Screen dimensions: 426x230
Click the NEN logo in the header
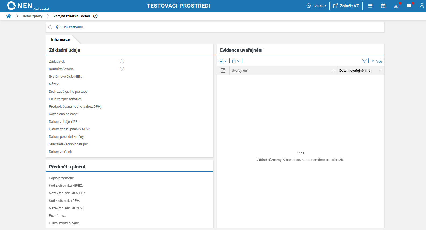[x=20, y=6]
